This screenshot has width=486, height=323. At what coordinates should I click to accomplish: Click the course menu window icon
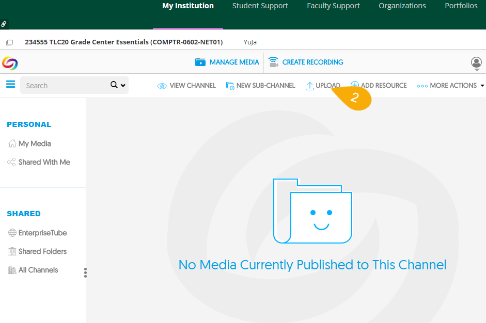pyautogui.click(x=10, y=42)
